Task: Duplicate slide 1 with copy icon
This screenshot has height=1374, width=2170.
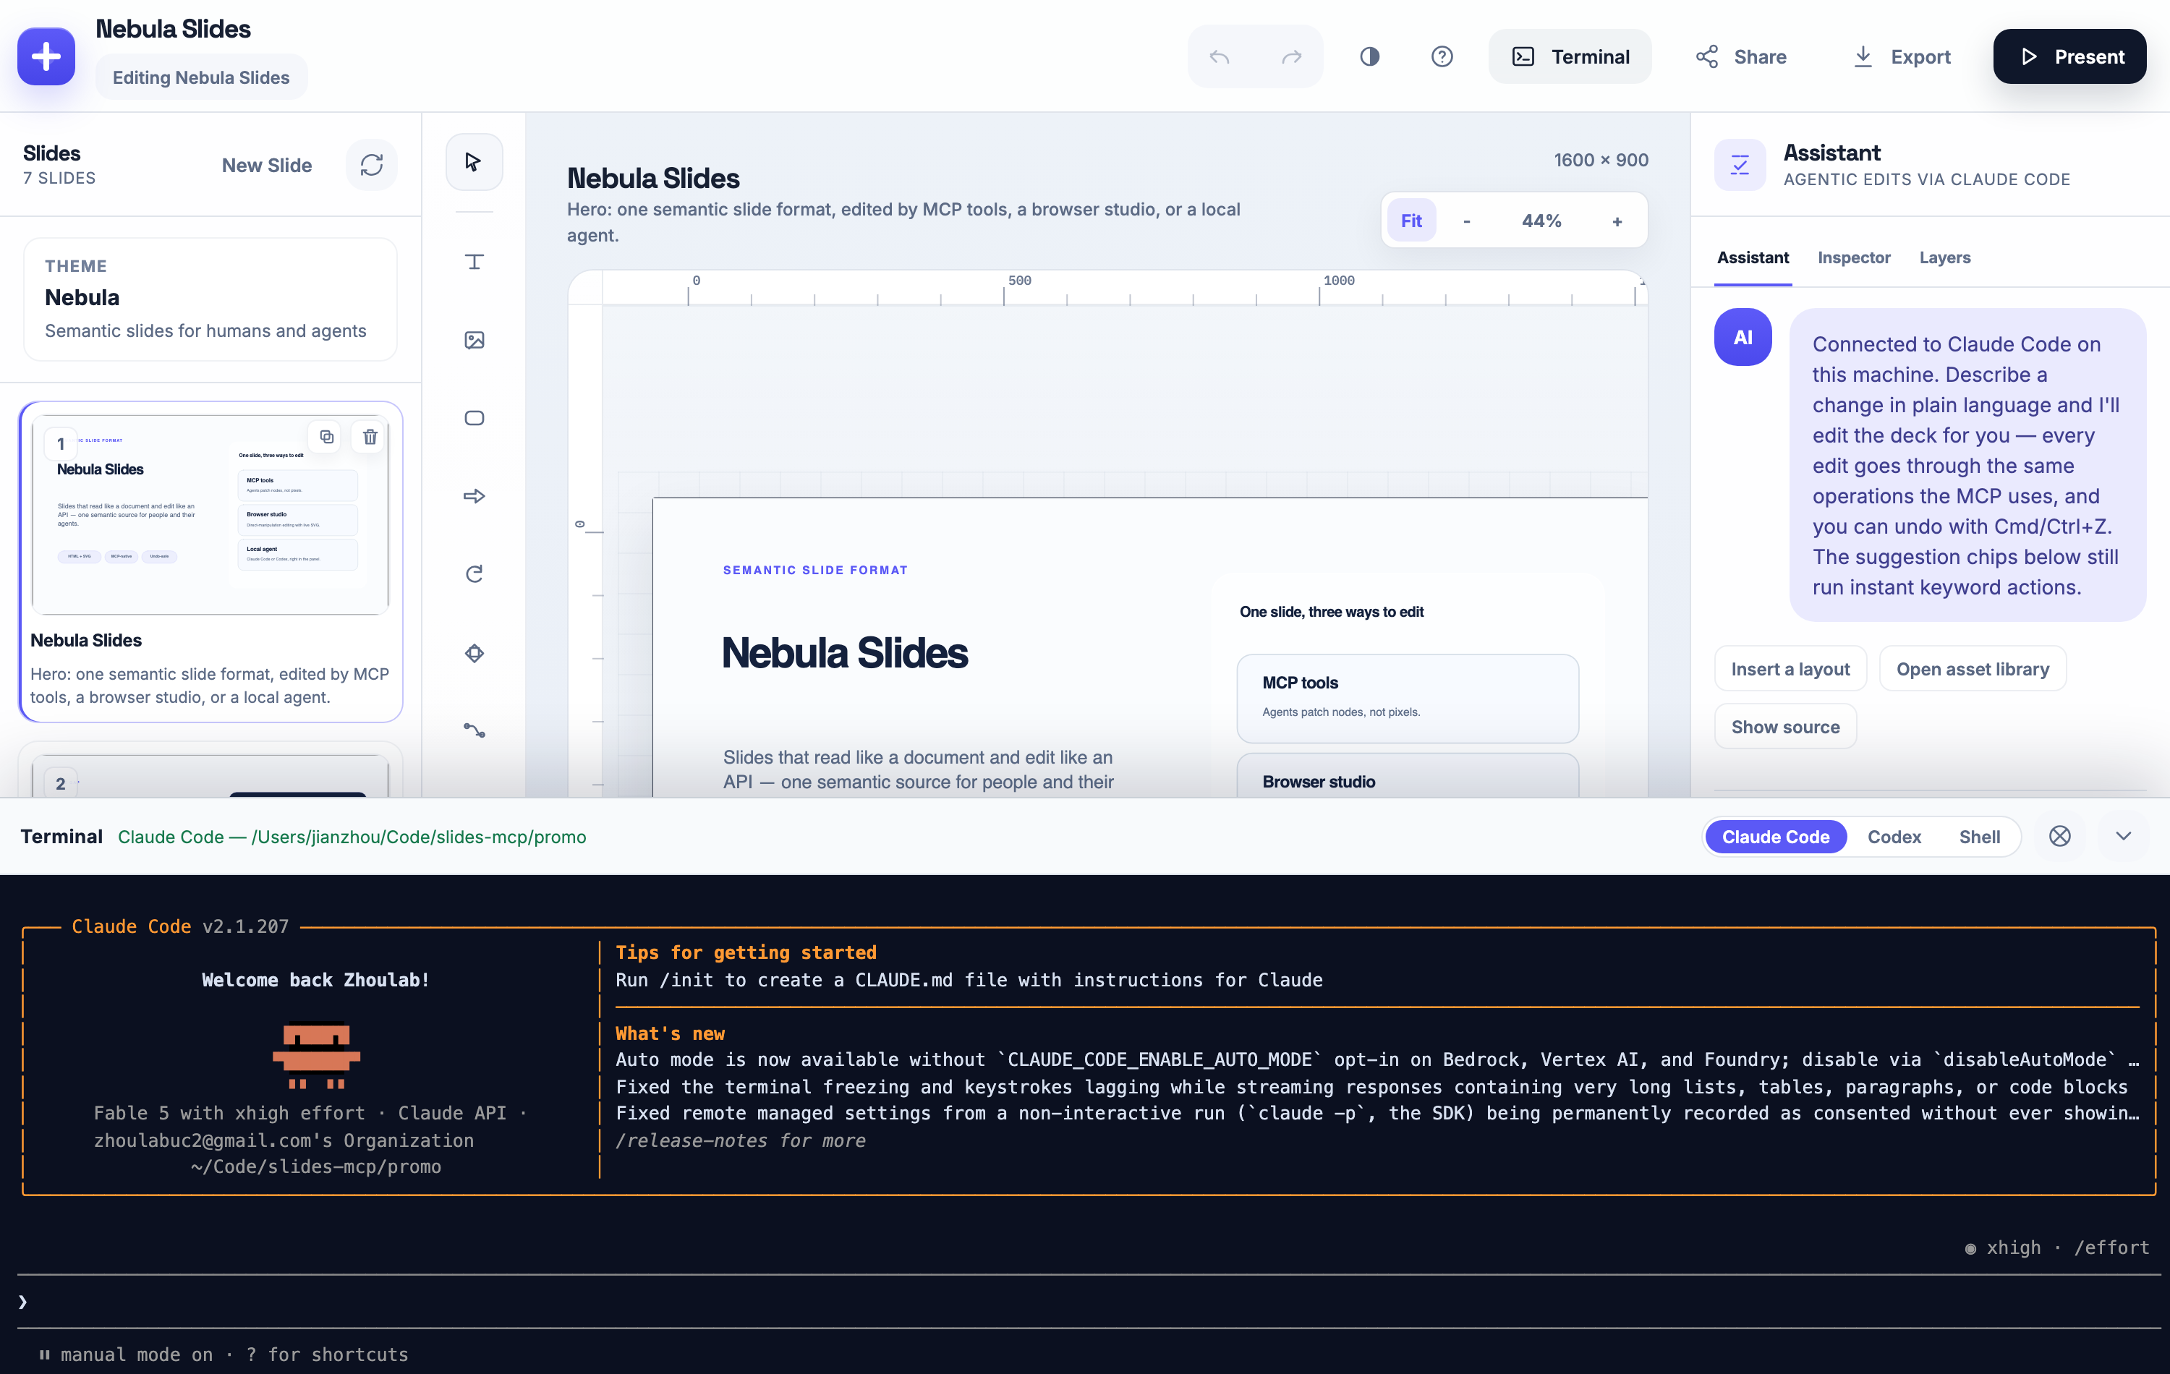Action: [326, 437]
